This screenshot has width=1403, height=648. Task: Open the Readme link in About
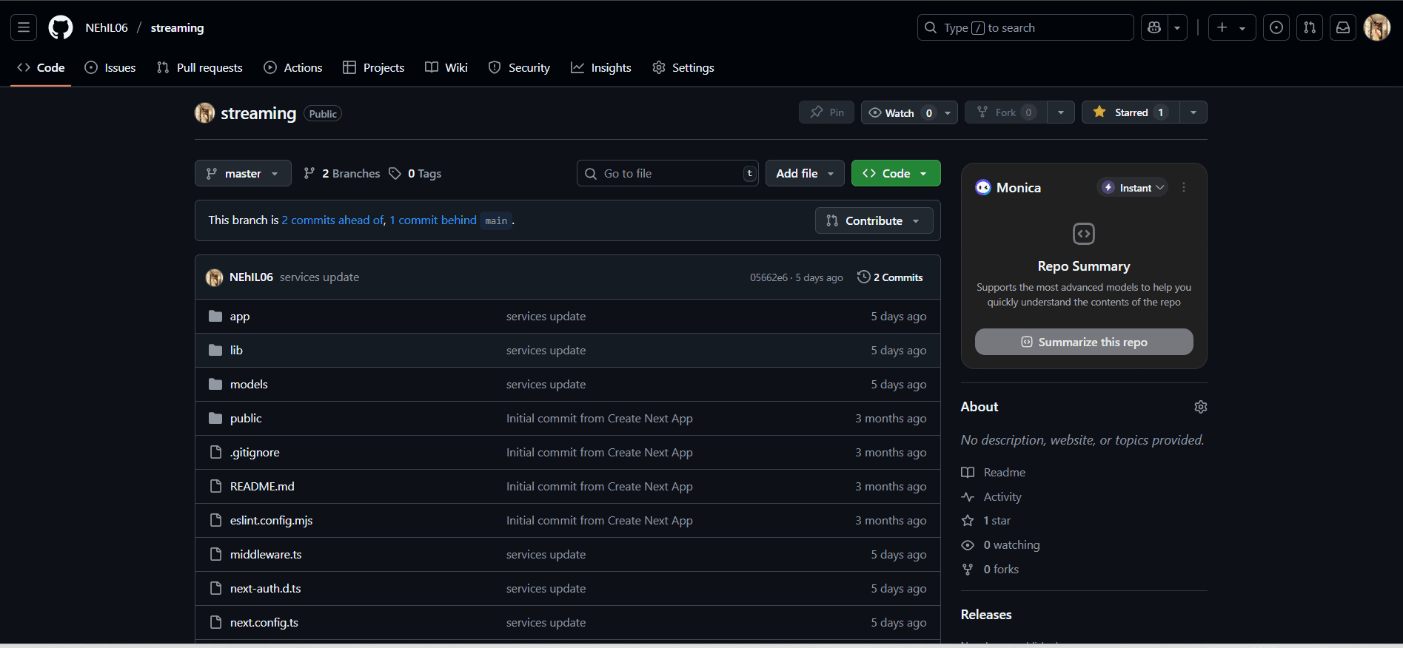coord(994,472)
